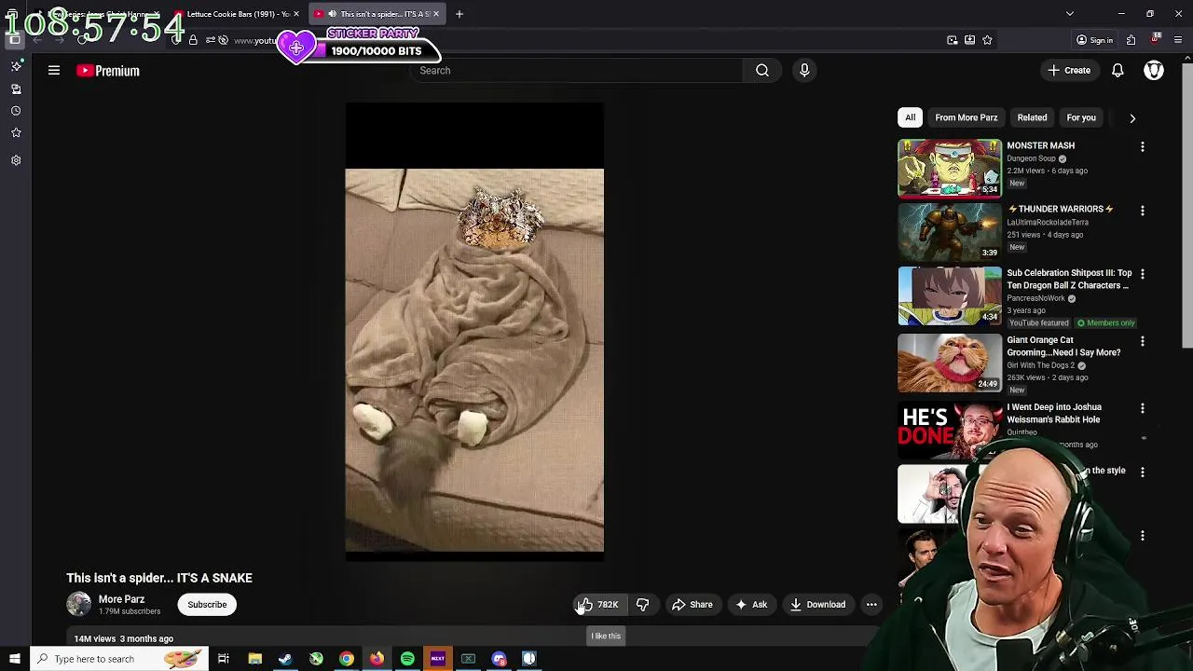Open options for THUNDER WARRIORS video
This screenshot has height=671, width=1193.
click(x=1143, y=211)
